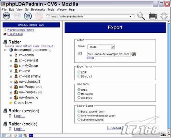Expand the ou=People tree node
Viewport: 171px width, 138px height.
[x=11, y=87]
